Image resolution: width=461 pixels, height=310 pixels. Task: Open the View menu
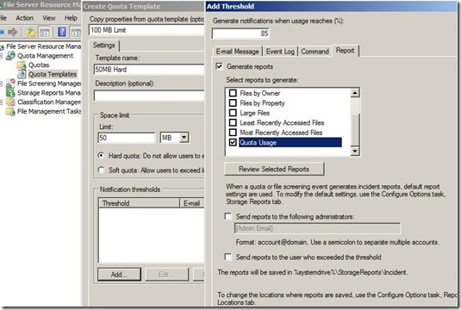tap(49, 18)
